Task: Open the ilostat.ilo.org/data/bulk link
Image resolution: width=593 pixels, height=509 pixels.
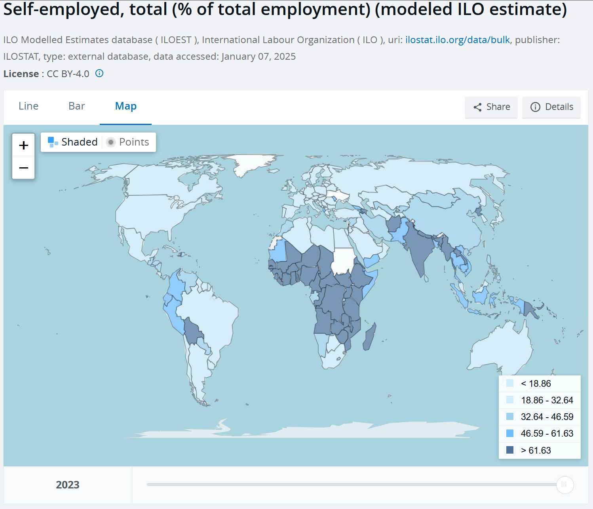Action: 457,40
